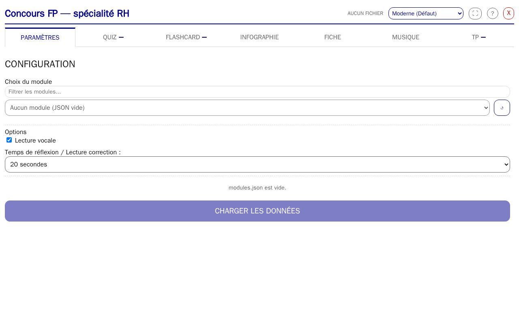The image size is (519, 324).
Task: Switch to the MUSIQUE tab
Action: (405, 37)
